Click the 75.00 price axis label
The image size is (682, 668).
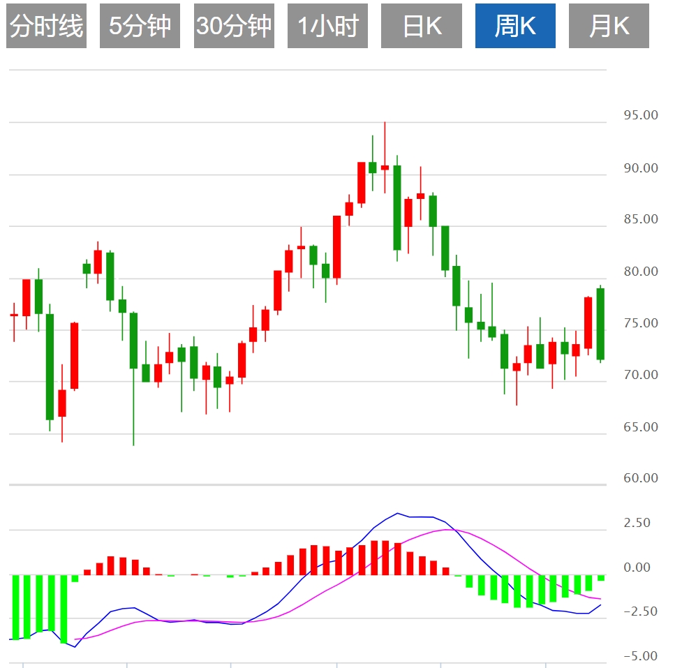[641, 323]
